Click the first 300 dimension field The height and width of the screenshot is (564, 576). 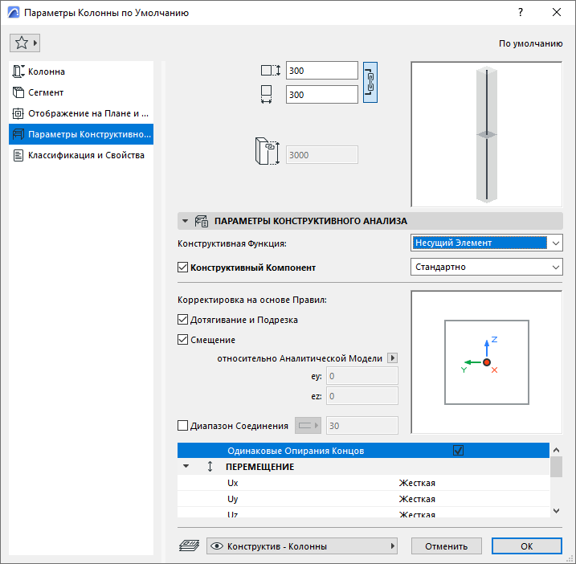pos(322,71)
